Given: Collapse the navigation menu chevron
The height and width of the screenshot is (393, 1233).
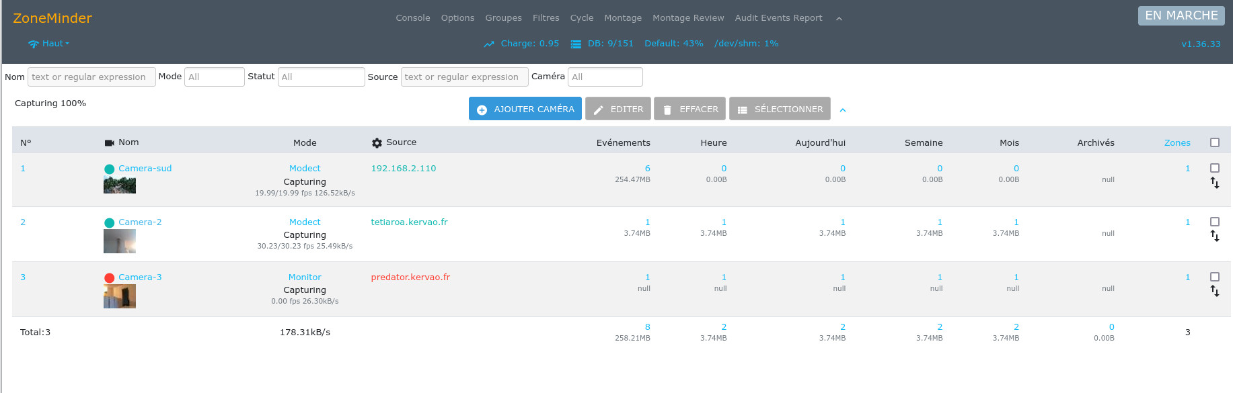Looking at the screenshot, I should (x=839, y=19).
